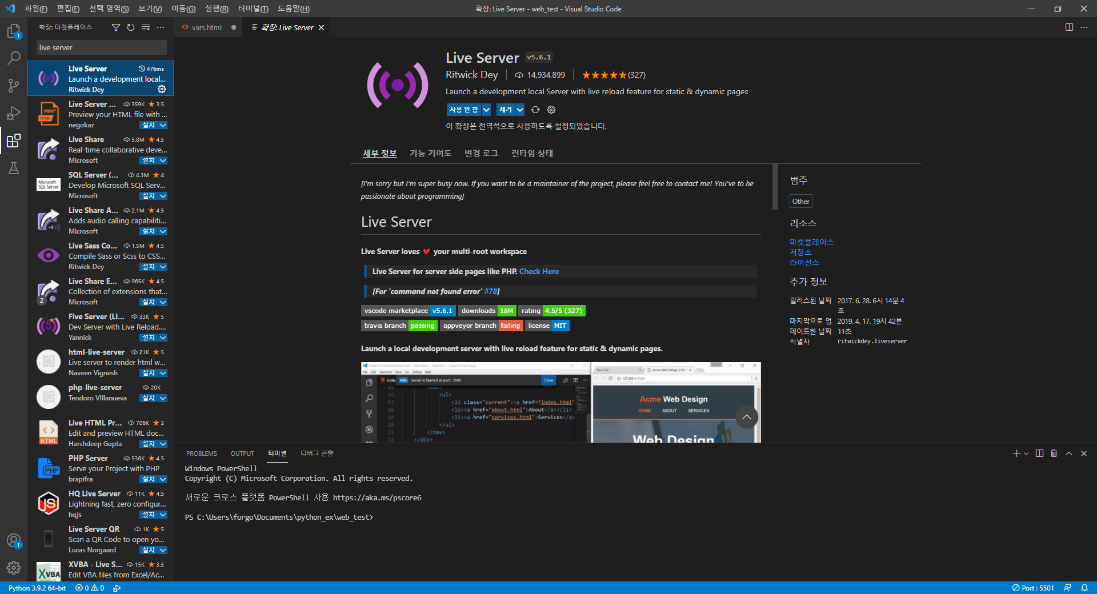1097x594 pixels.
Task: Open the dropdown next to 제거 button
Action: (519, 109)
